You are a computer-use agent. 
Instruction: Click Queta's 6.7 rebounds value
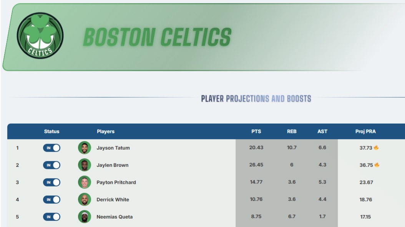pos(292,216)
